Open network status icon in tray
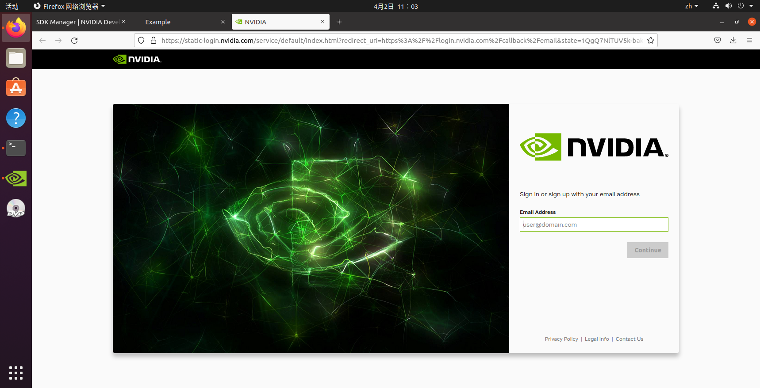The image size is (760, 388). click(x=716, y=6)
